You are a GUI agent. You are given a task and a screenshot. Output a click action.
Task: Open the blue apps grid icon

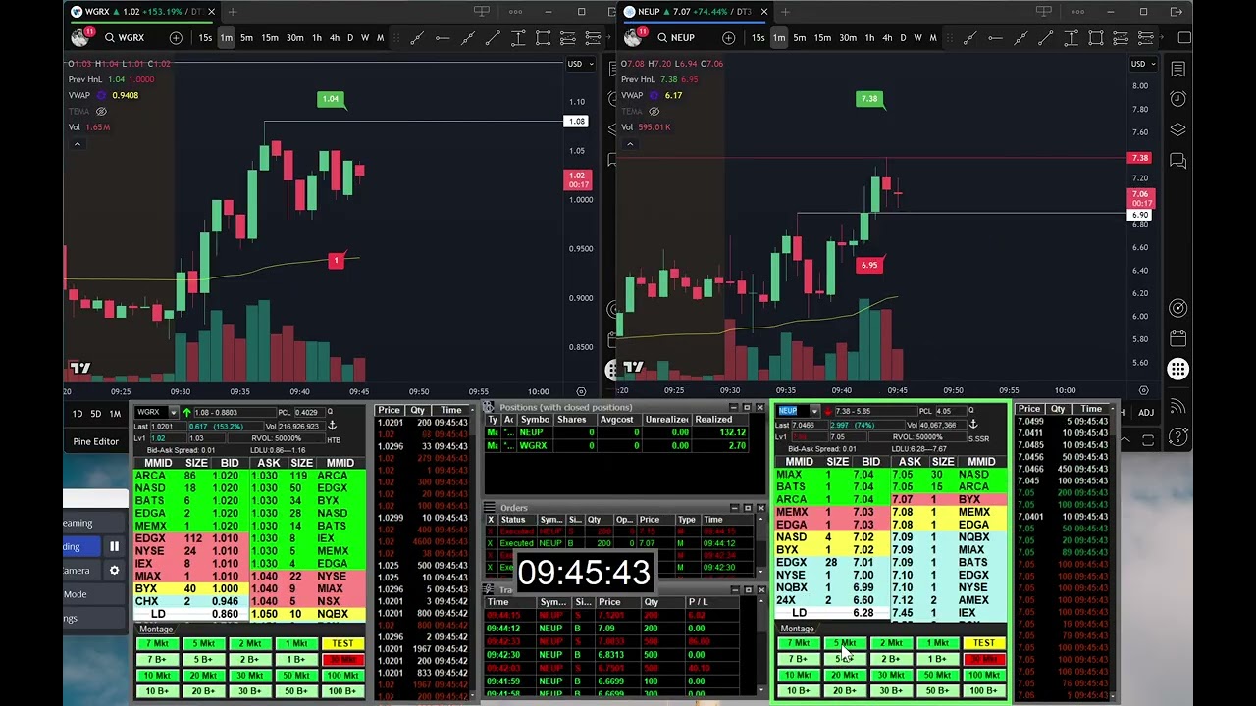(1177, 369)
